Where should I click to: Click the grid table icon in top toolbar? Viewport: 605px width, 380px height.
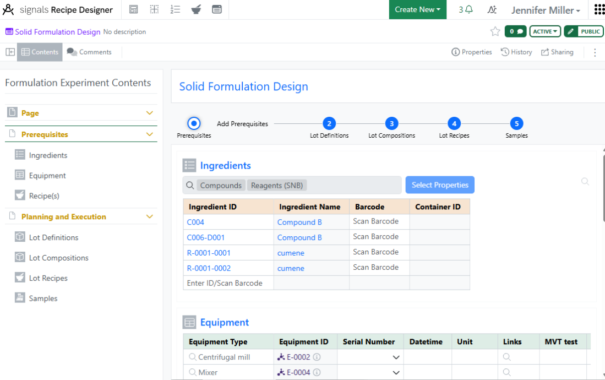click(154, 9)
